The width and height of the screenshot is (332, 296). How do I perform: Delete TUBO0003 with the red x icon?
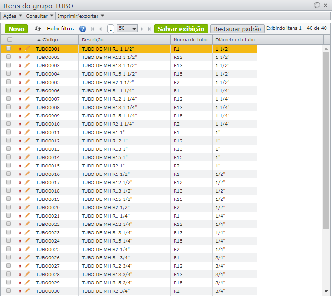click(x=20, y=66)
